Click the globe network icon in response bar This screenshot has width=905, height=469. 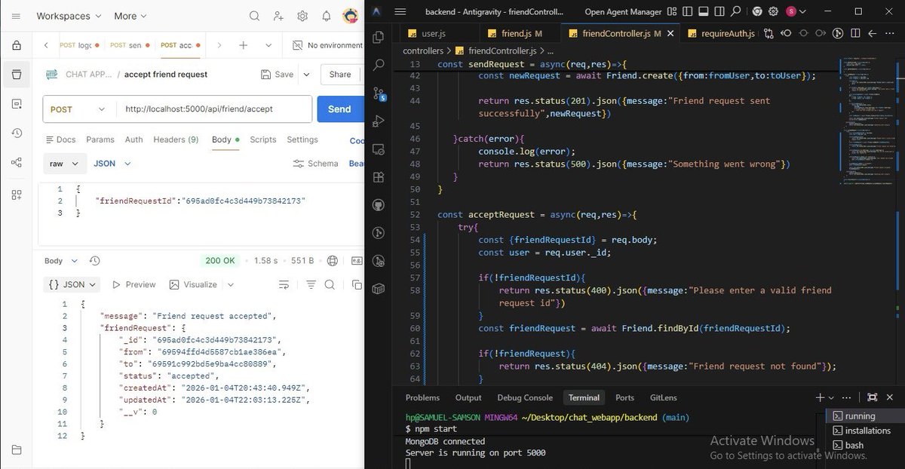tap(333, 261)
